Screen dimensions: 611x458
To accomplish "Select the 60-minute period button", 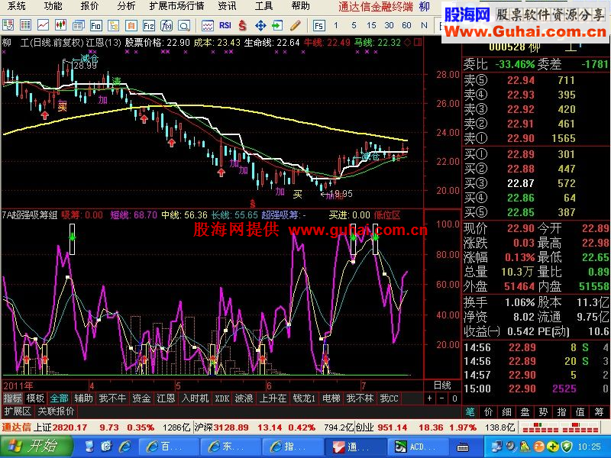I will point(406,25).
